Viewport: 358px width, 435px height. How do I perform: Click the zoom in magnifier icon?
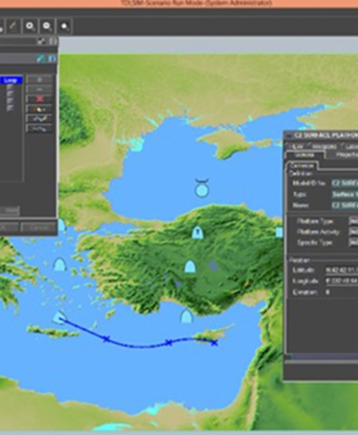(30, 26)
